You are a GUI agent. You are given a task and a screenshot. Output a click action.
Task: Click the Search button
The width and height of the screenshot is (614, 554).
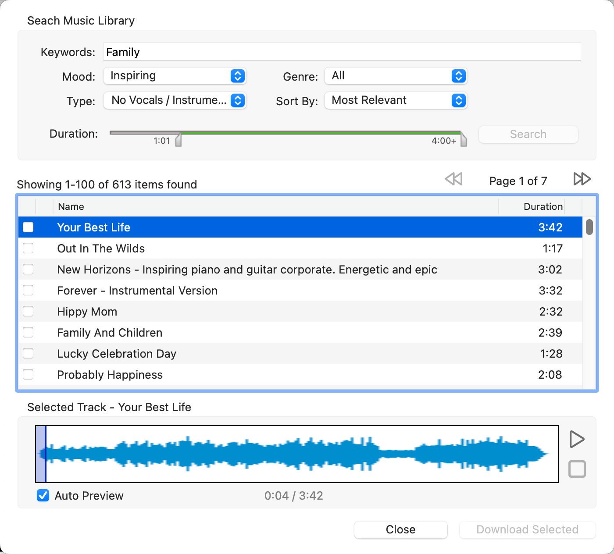coord(528,134)
